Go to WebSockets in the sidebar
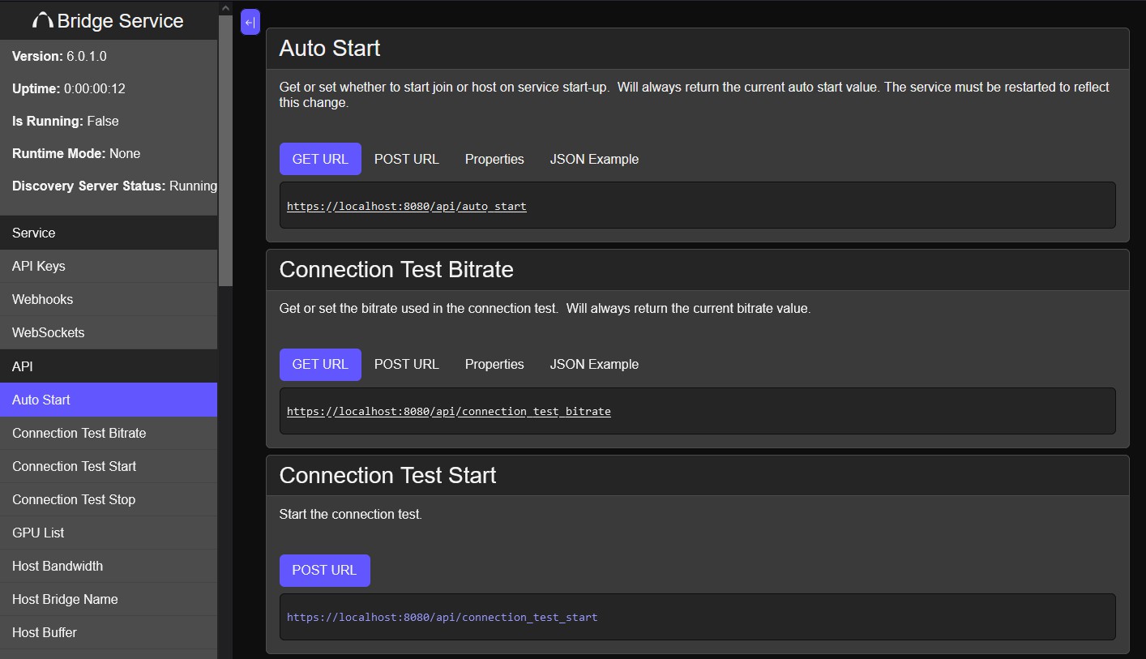1146x659 pixels. [48, 332]
